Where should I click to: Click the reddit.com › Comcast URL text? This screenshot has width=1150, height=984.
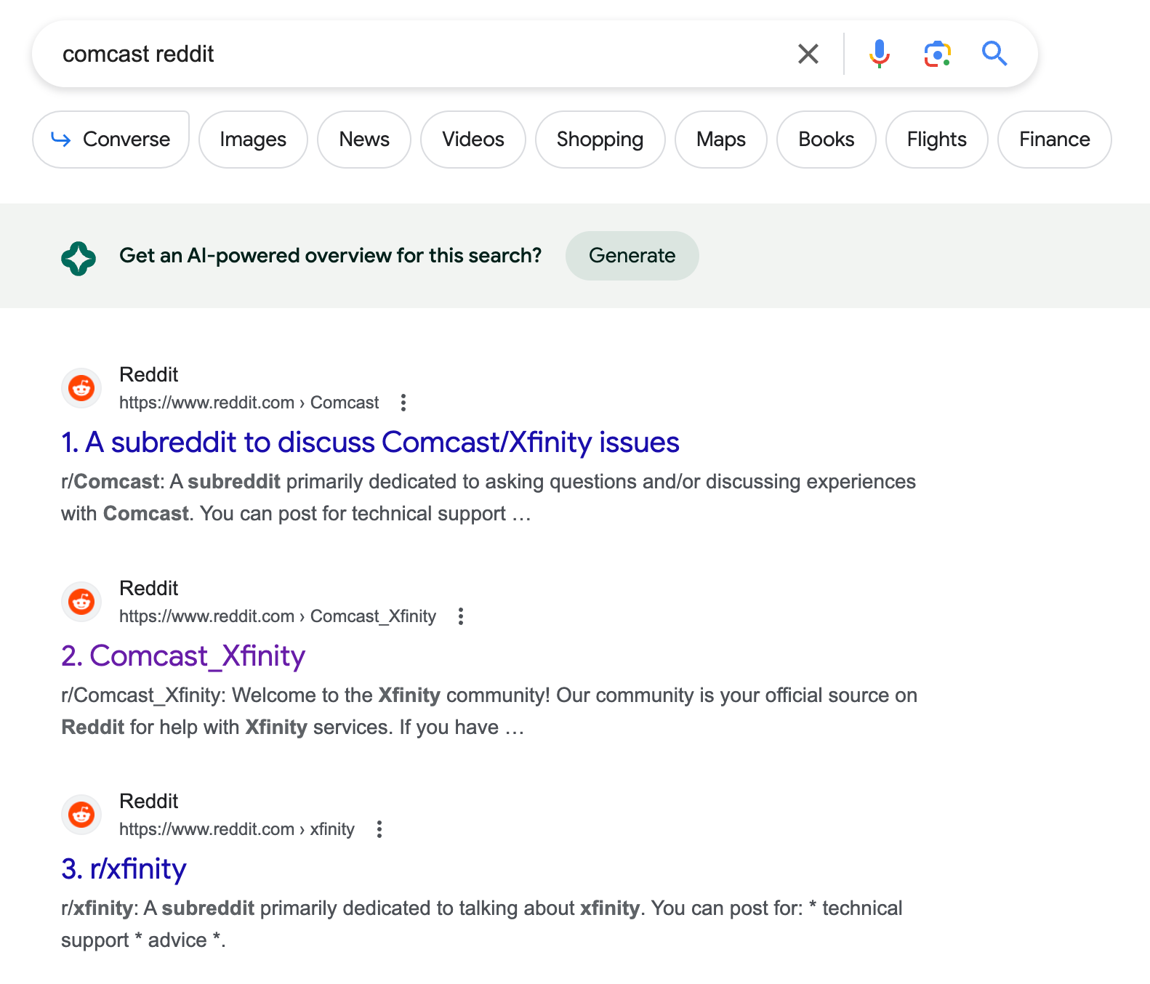(249, 403)
